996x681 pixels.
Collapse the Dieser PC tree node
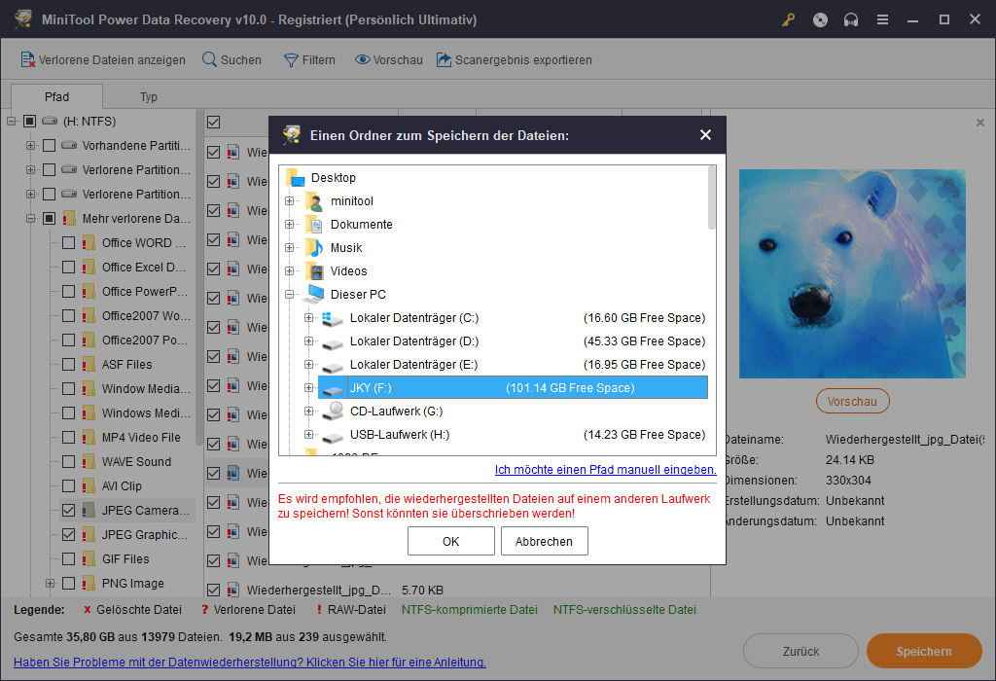coord(290,295)
